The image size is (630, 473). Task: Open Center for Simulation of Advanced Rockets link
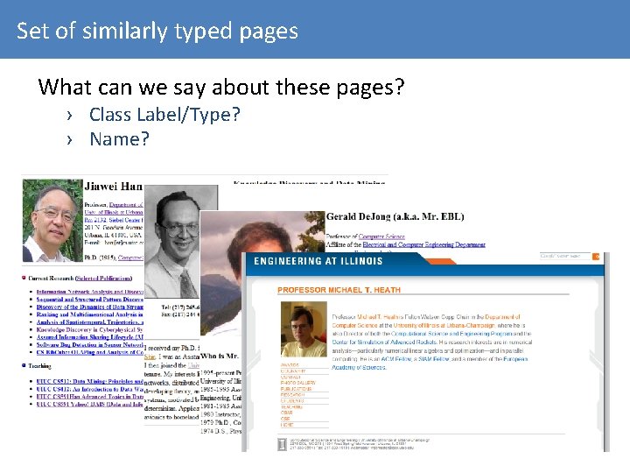tap(384, 342)
